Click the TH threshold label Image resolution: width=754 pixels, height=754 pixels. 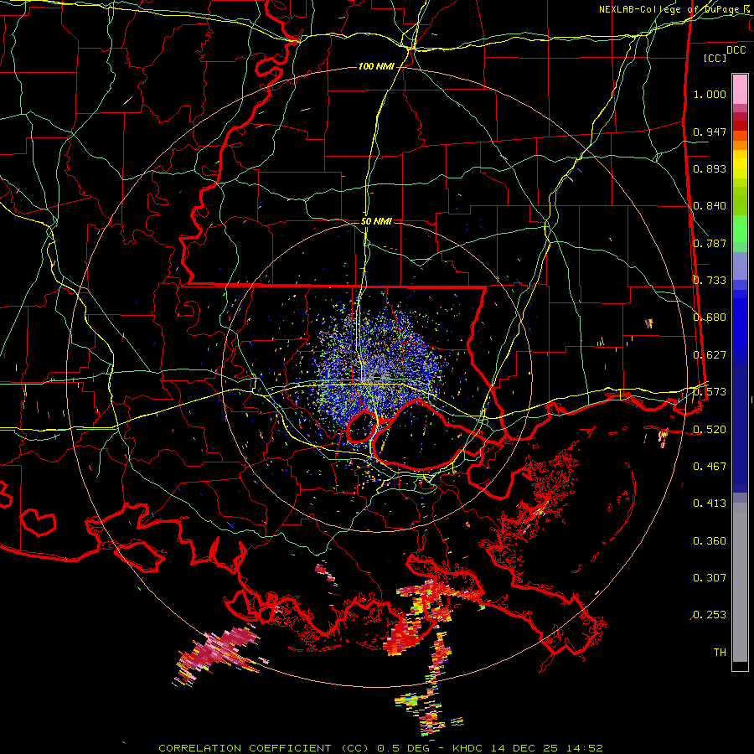tap(720, 652)
